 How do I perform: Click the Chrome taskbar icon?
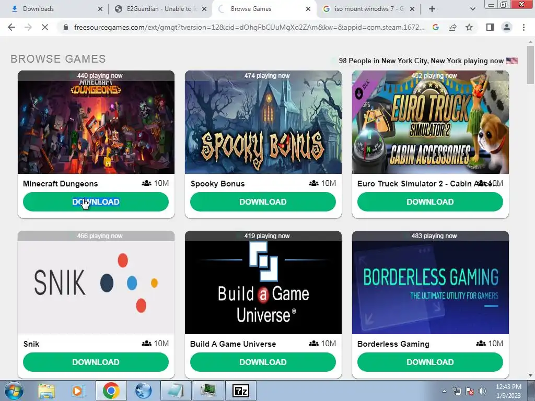[111, 391]
